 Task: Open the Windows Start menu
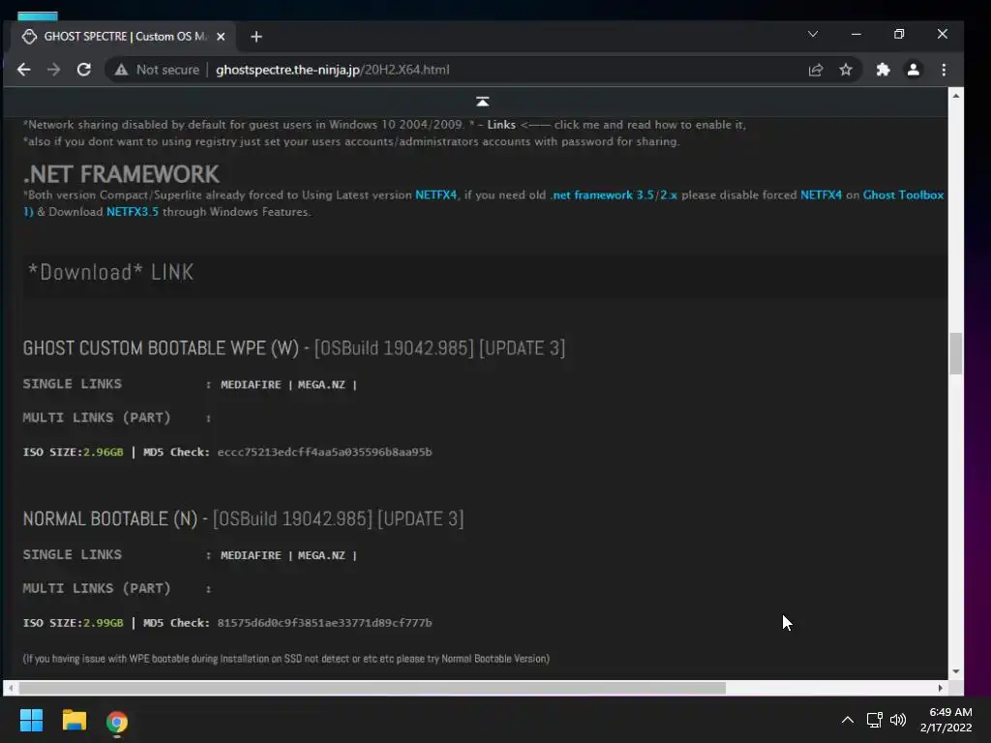click(x=31, y=720)
